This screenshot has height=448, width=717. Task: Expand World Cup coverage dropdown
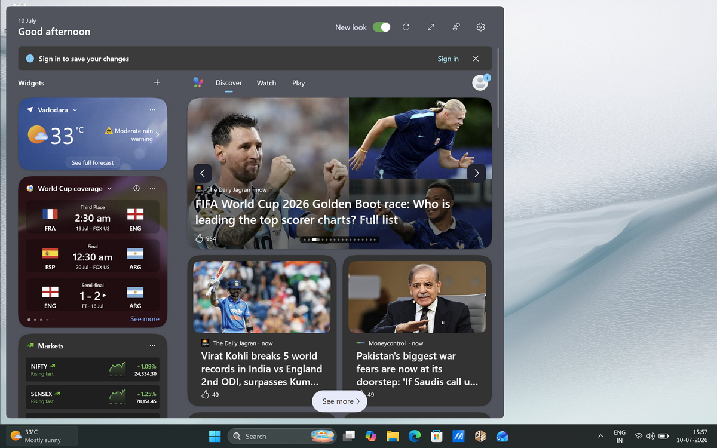point(109,188)
